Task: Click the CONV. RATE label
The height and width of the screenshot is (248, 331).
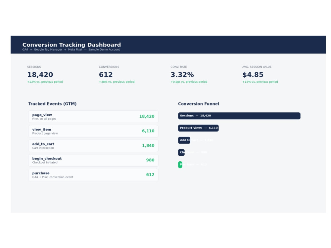Action: [x=179, y=67]
